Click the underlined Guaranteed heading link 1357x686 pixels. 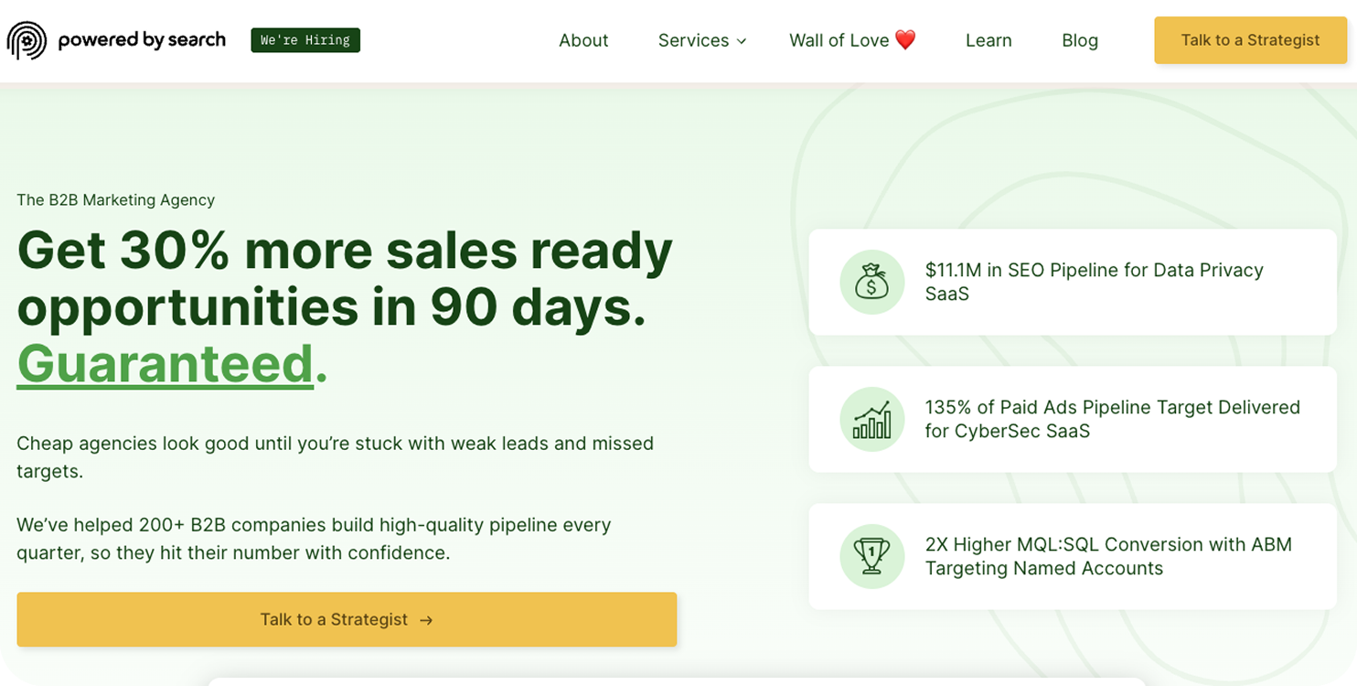coord(166,363)
